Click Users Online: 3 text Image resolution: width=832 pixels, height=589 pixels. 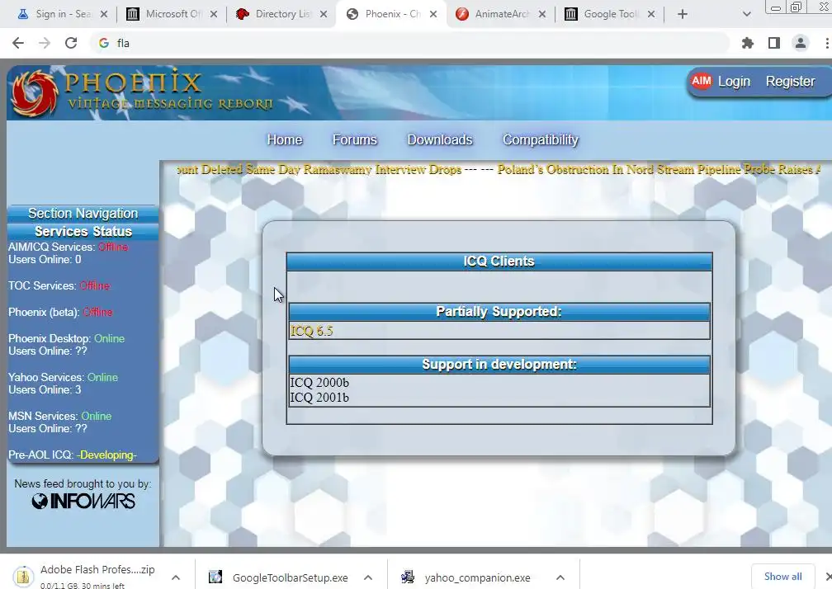[45, 389]
